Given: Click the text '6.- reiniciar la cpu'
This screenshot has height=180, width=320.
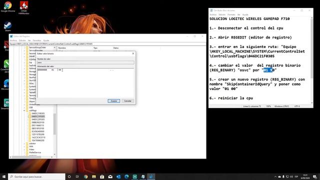Looking at the screenshot, I should tap(231, 98).
